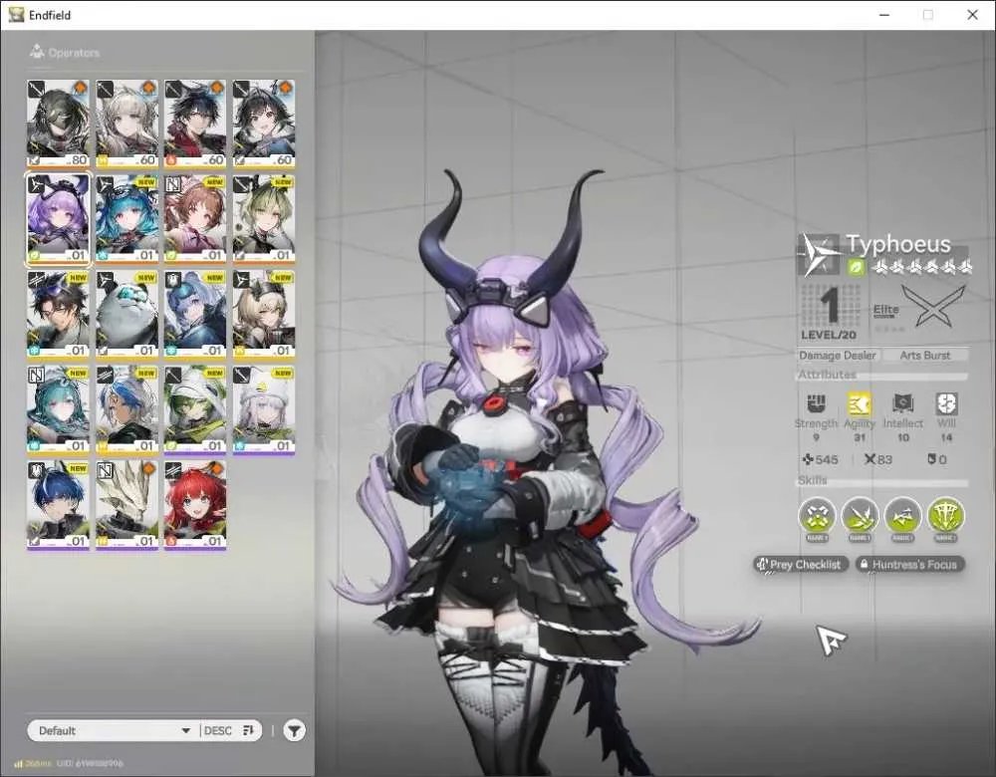The image size is (996, 777).
Task: Open the third skill icon under Skills
Action: tap(902, 515)
